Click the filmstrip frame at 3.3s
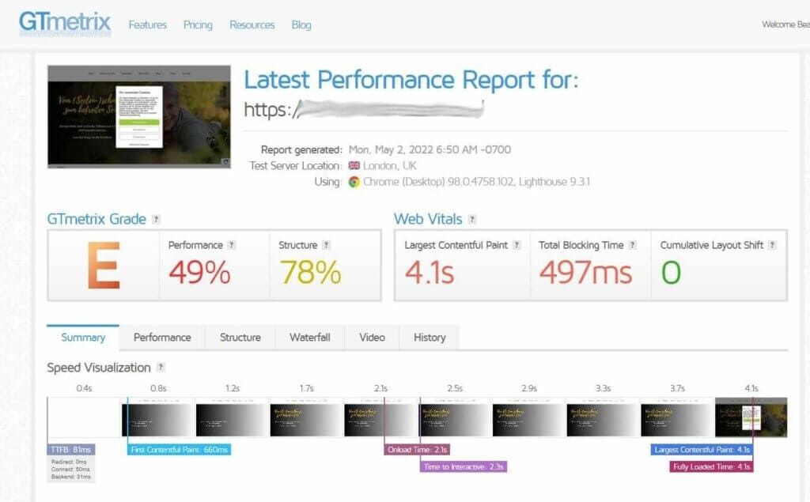The width and height of the screenshot is (810, 502). coord(603,417)
